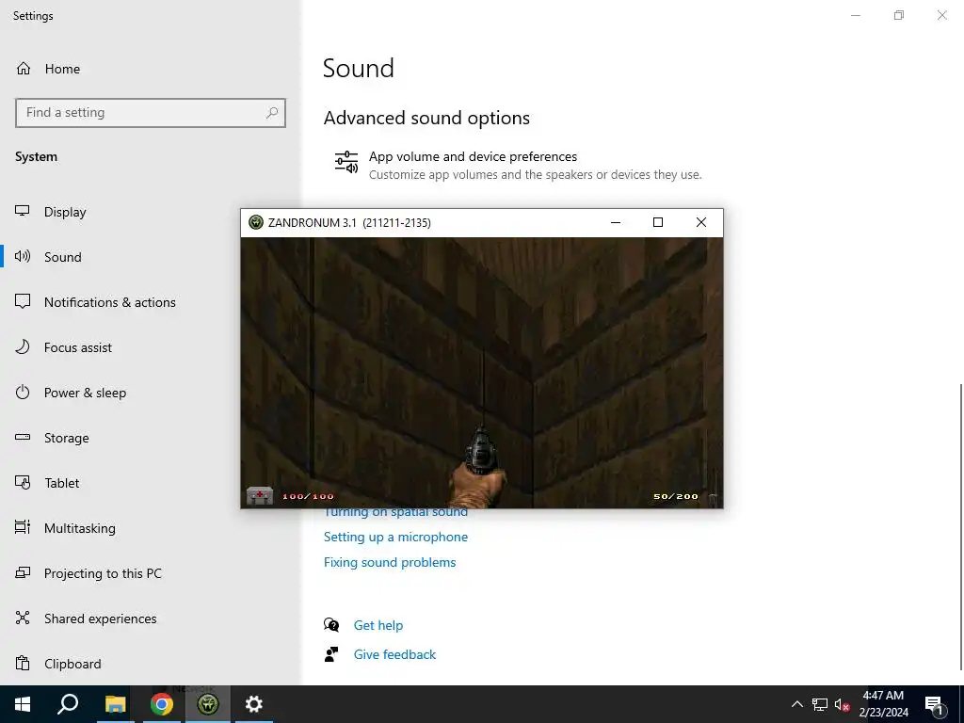This screenshot has width=964, height=723.
Task: Switch to Settings gear in taskbar
Action: pos(254,704)
